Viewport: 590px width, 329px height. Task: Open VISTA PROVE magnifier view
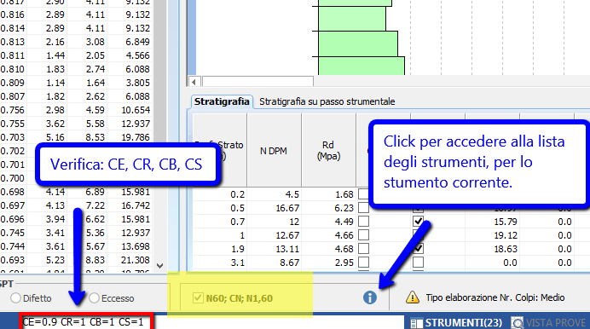[x=548, y=323]
